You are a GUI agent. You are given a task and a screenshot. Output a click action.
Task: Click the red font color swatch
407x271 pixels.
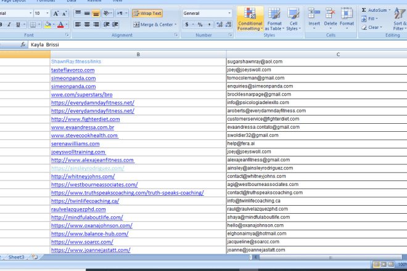tap(60, 25)
